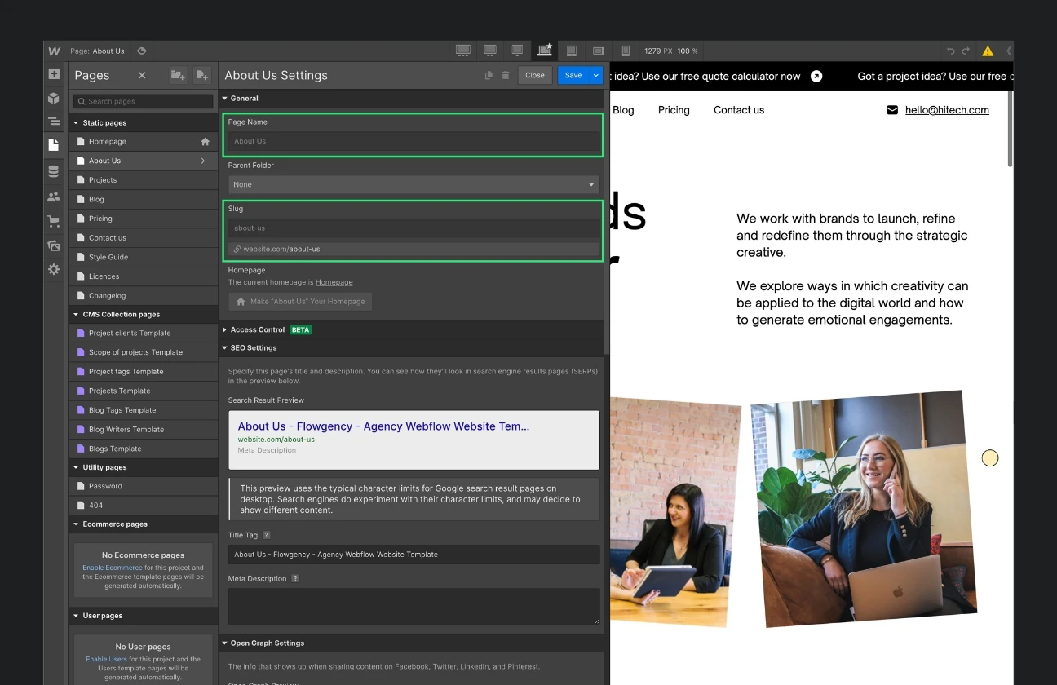Open About Us page settings chevron
The image size is (1057, 685).
tap(203, 161)
